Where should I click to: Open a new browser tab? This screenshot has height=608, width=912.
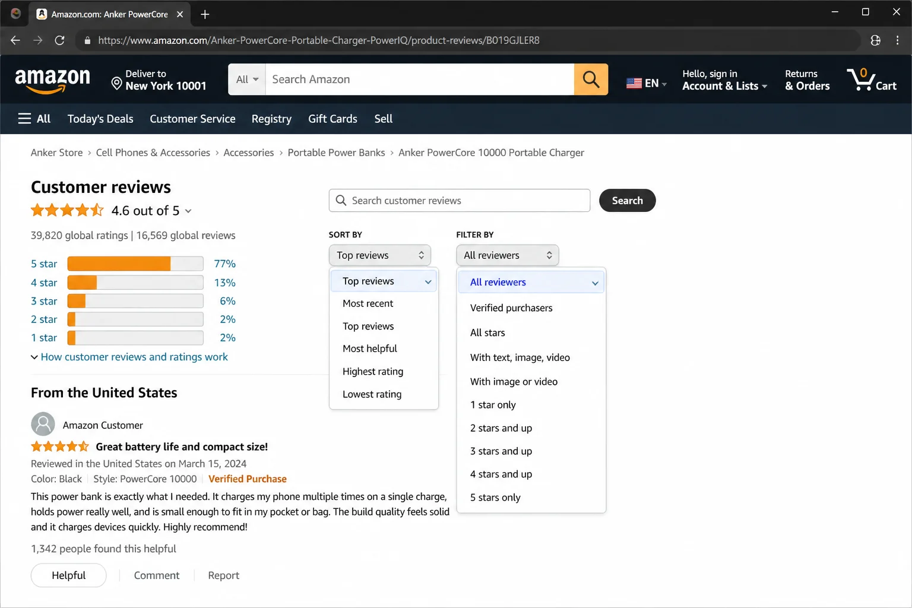tap(205, 14)
